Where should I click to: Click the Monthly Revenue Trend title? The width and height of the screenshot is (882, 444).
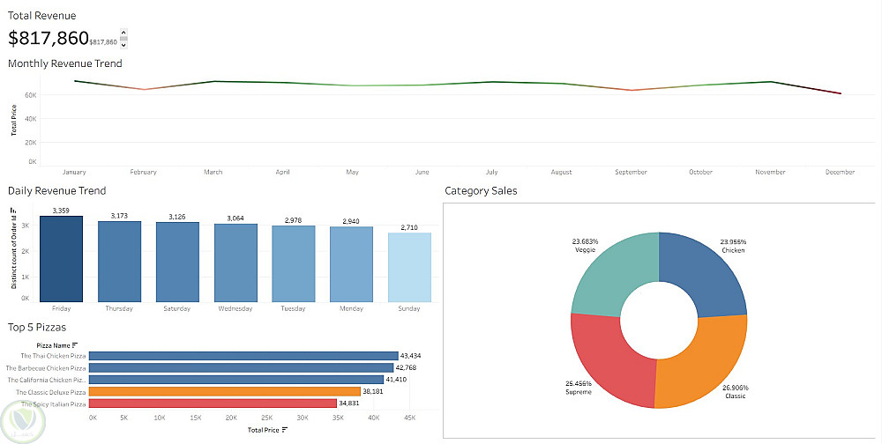tap(64, 63)
